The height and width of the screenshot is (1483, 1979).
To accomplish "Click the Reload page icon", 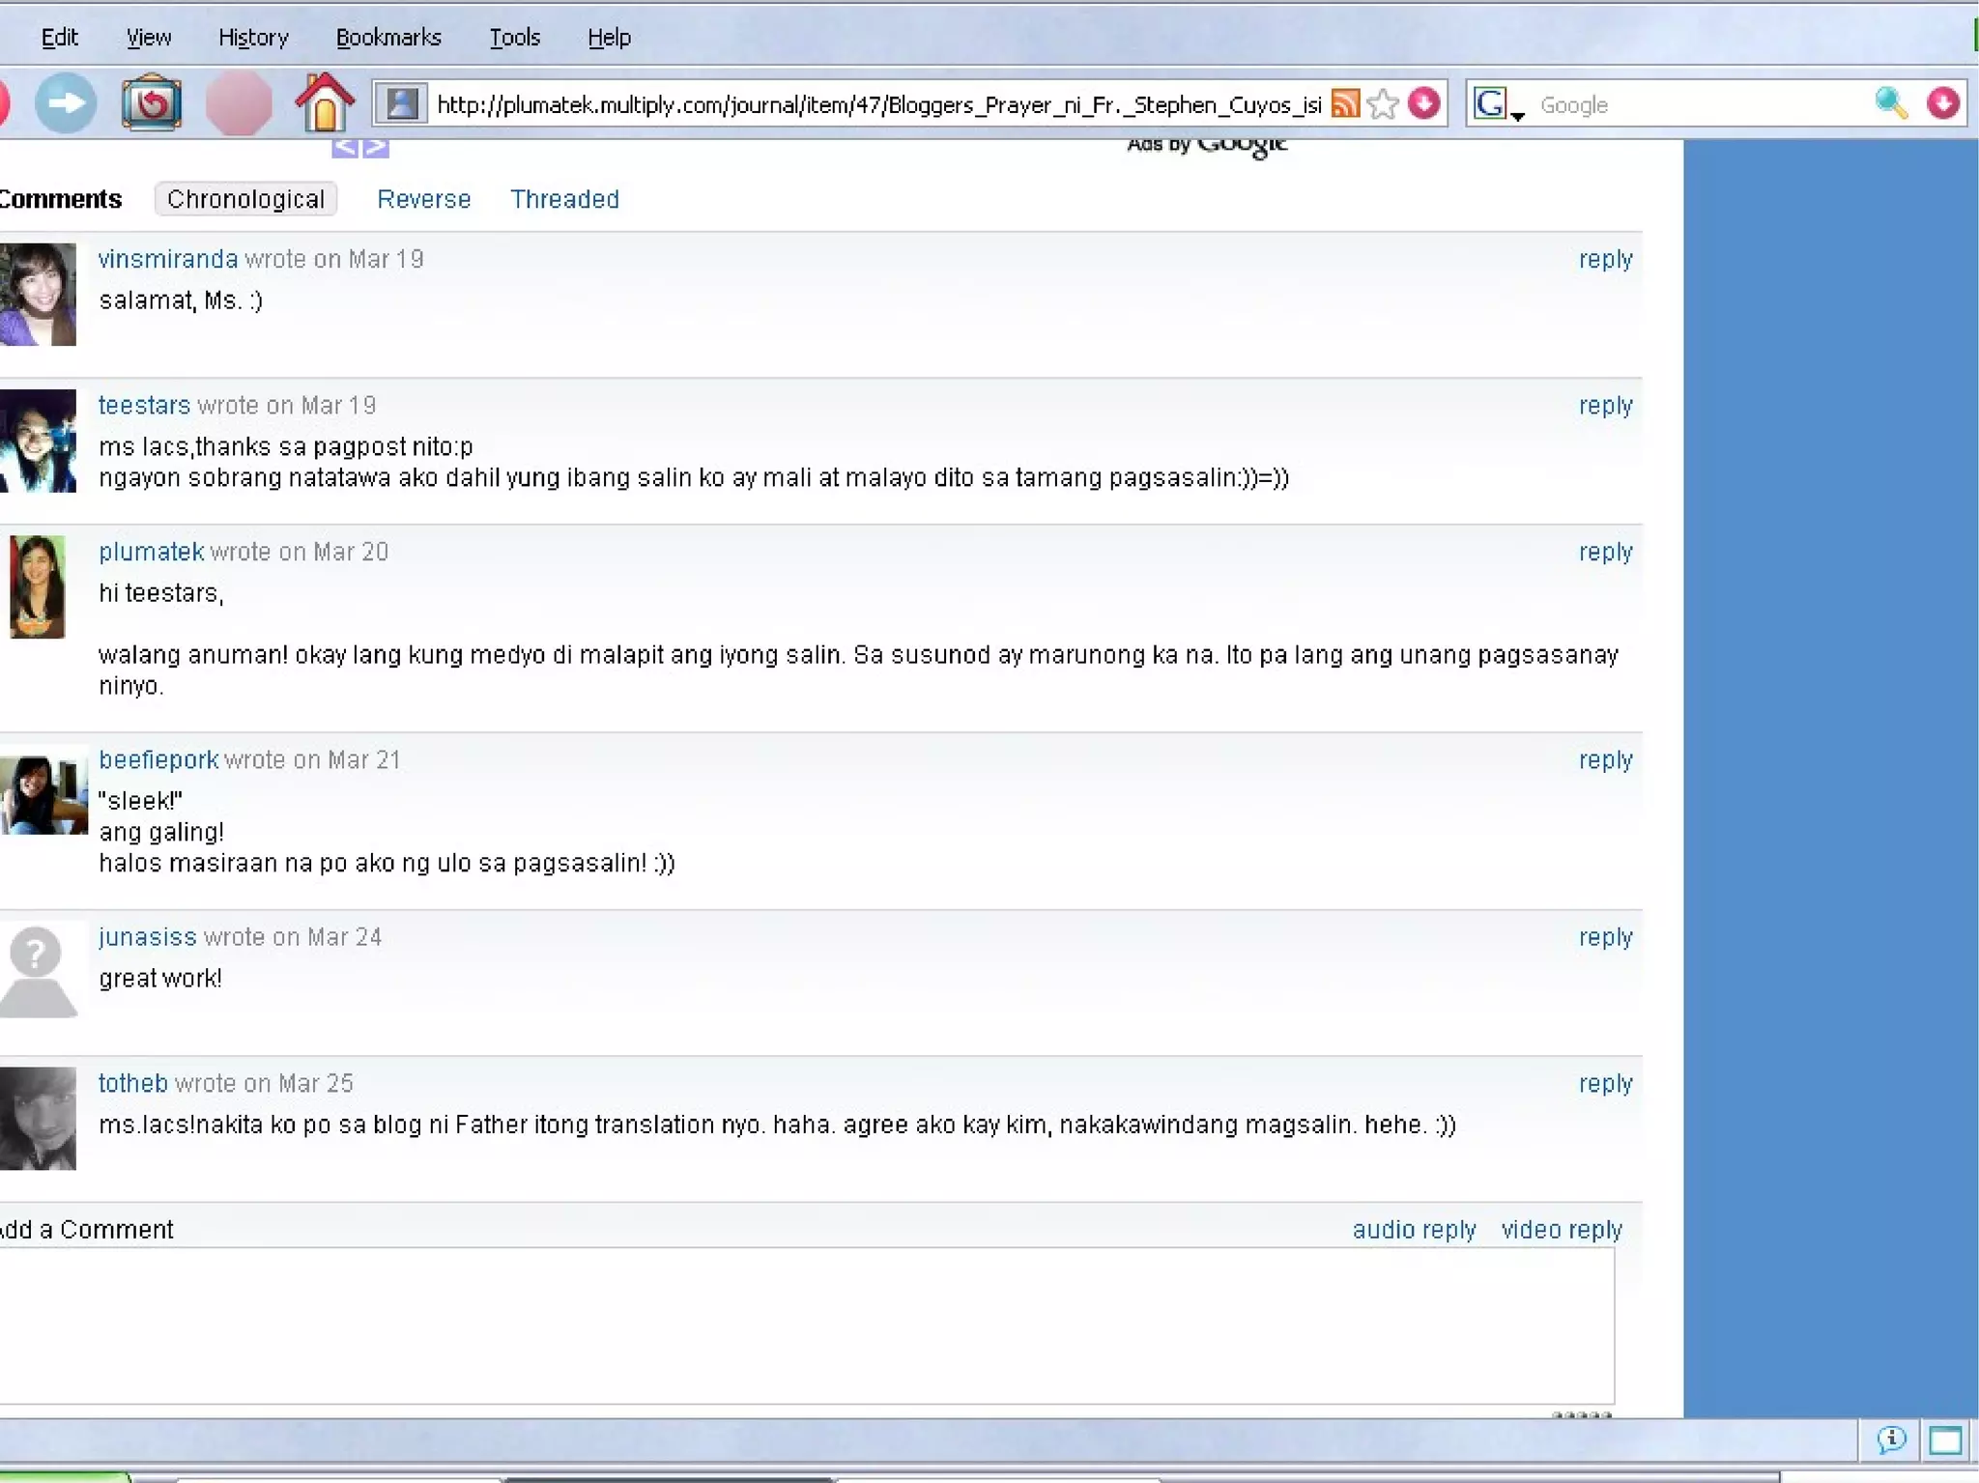I will 151,103.
